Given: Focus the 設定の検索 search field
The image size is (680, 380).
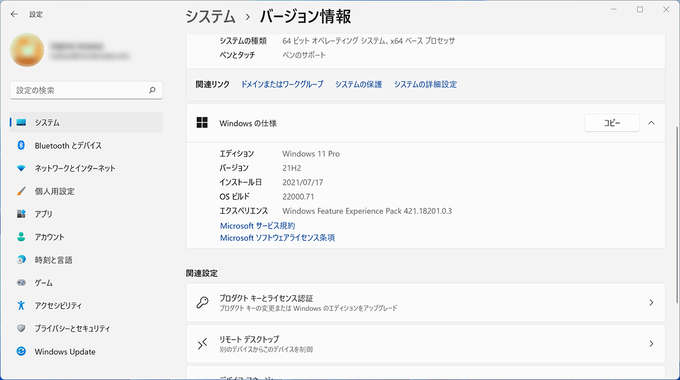Looking at the screenshot, I should coord(87,90).
